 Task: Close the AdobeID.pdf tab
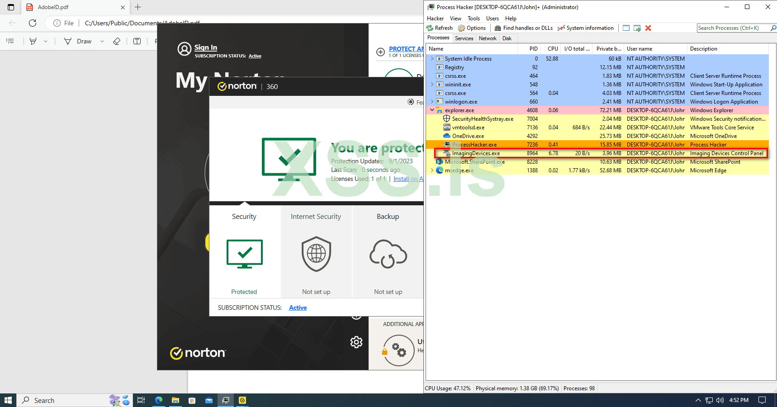click(x=123, y=7)
